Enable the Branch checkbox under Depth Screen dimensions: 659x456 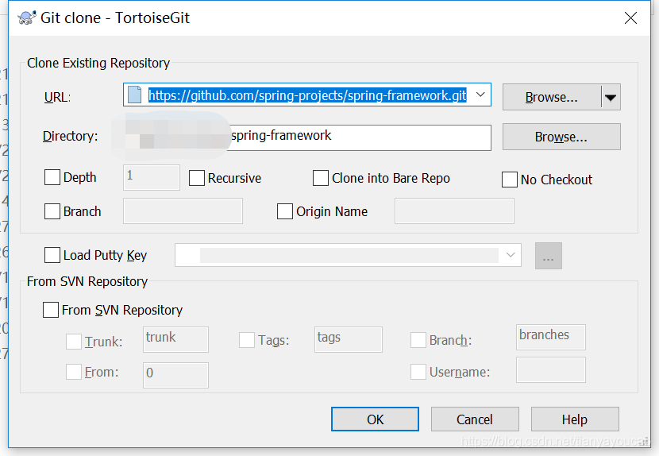tap(52, 211)
